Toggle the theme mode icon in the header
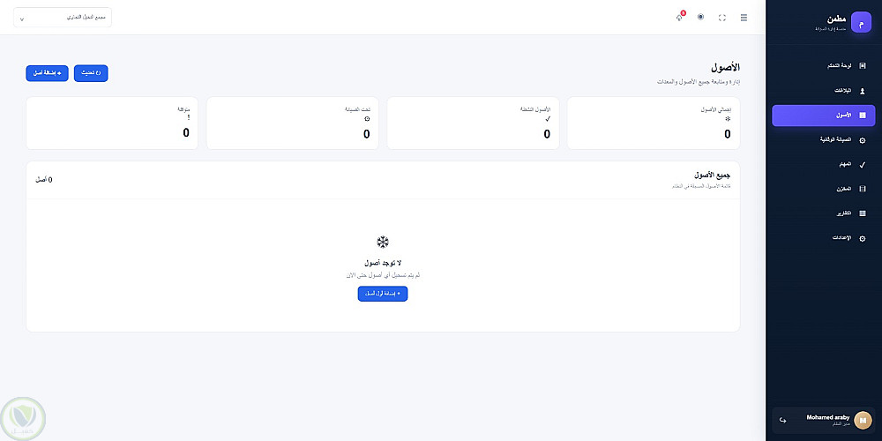Image resolution: width=882 pixels, height=441 pixels. [700, 17]
